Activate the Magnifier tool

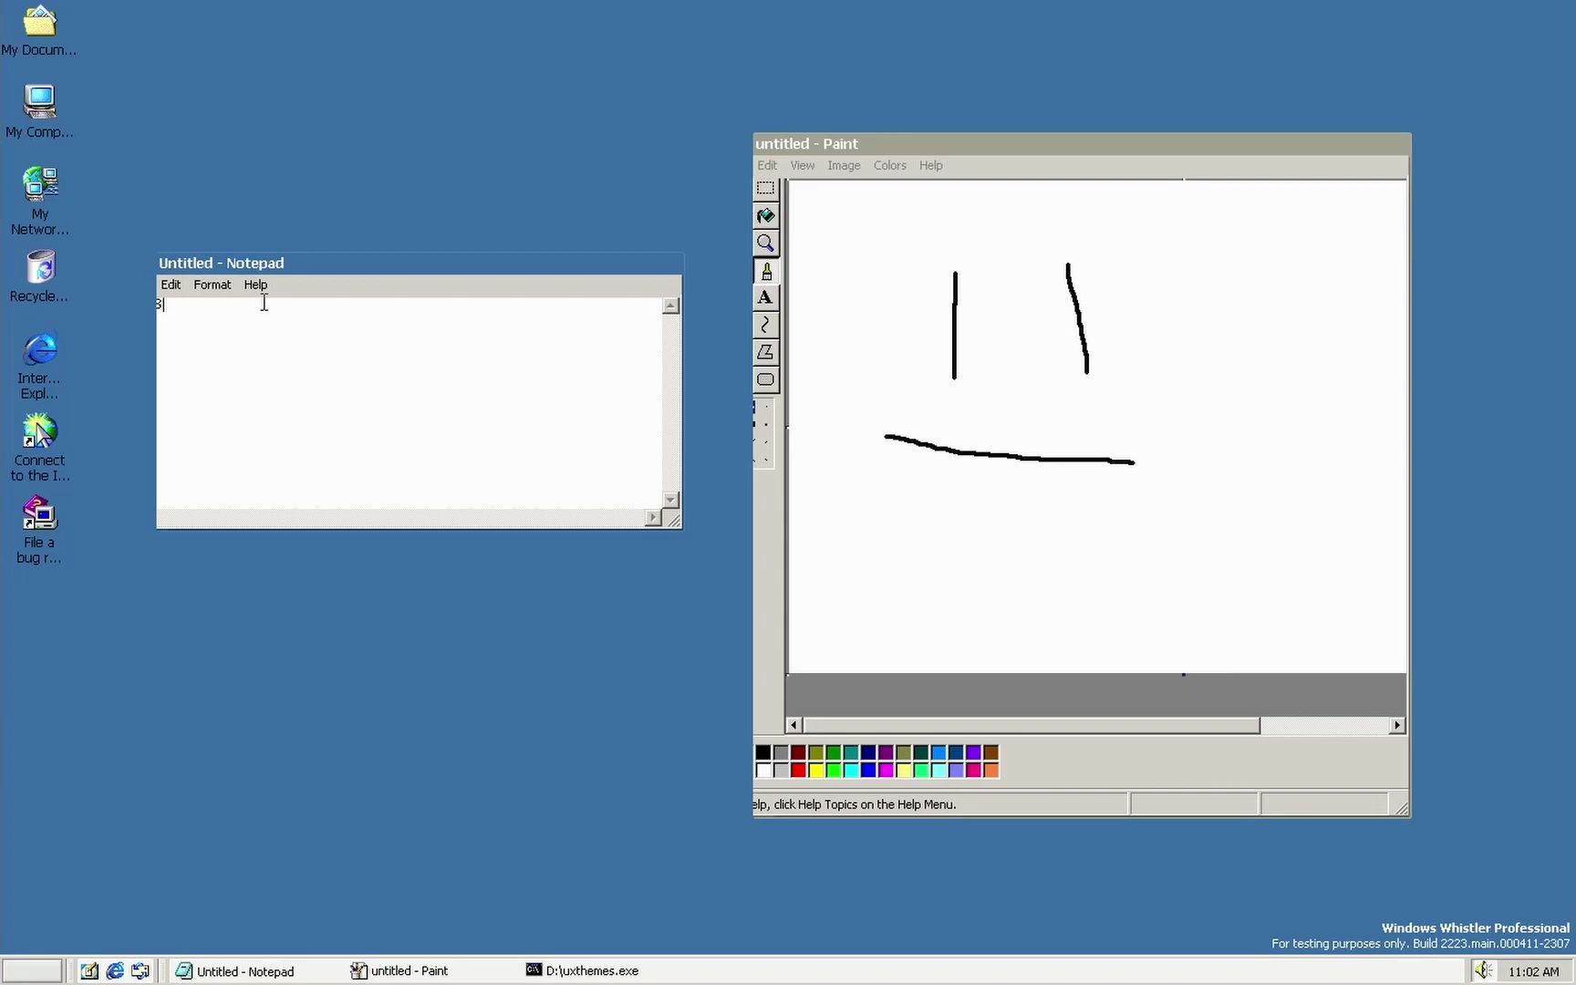[765, 243]
